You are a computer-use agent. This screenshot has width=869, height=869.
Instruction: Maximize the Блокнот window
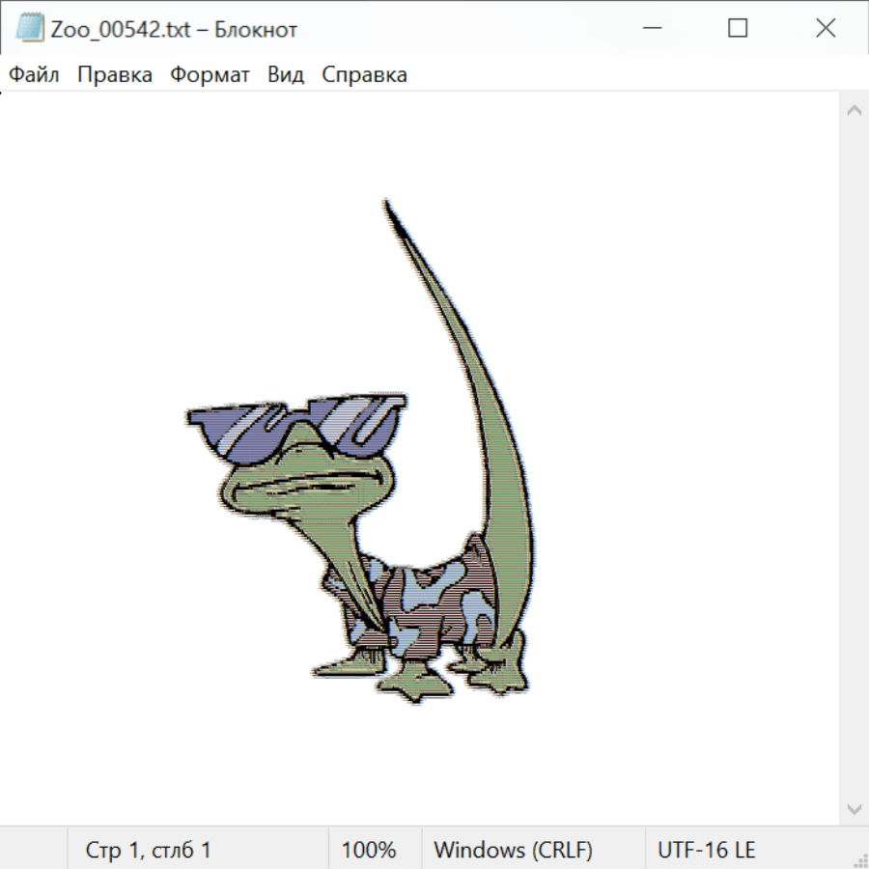click(x=738, y=28)
